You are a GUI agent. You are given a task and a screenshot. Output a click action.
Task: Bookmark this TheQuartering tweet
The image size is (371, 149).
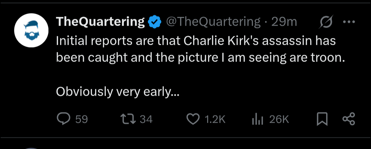[x=322, y=119]
